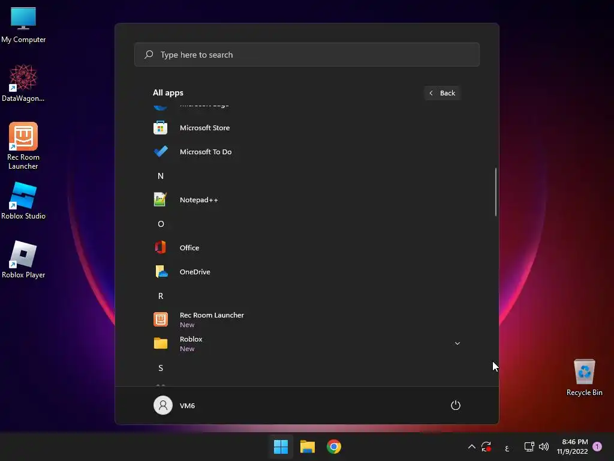
Task: Launch Rec Room Launcher from apps list
Action: [306, 319]
